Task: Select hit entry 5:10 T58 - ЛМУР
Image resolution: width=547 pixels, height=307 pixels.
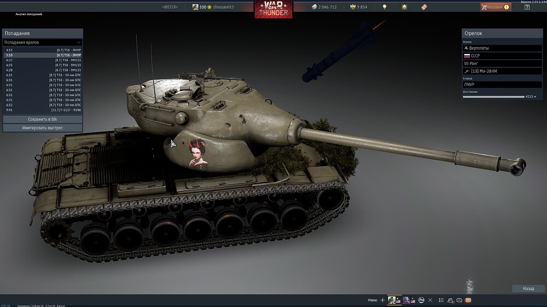Action: [43, 55]
